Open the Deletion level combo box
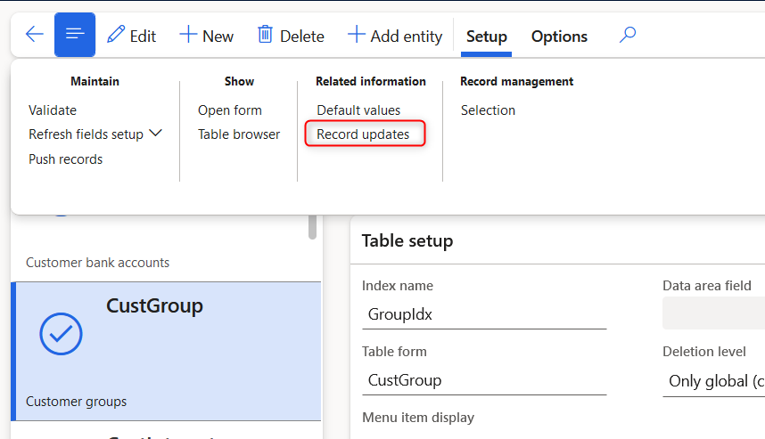The width and height of the screenshot is (765, 439). coord(715,380)
